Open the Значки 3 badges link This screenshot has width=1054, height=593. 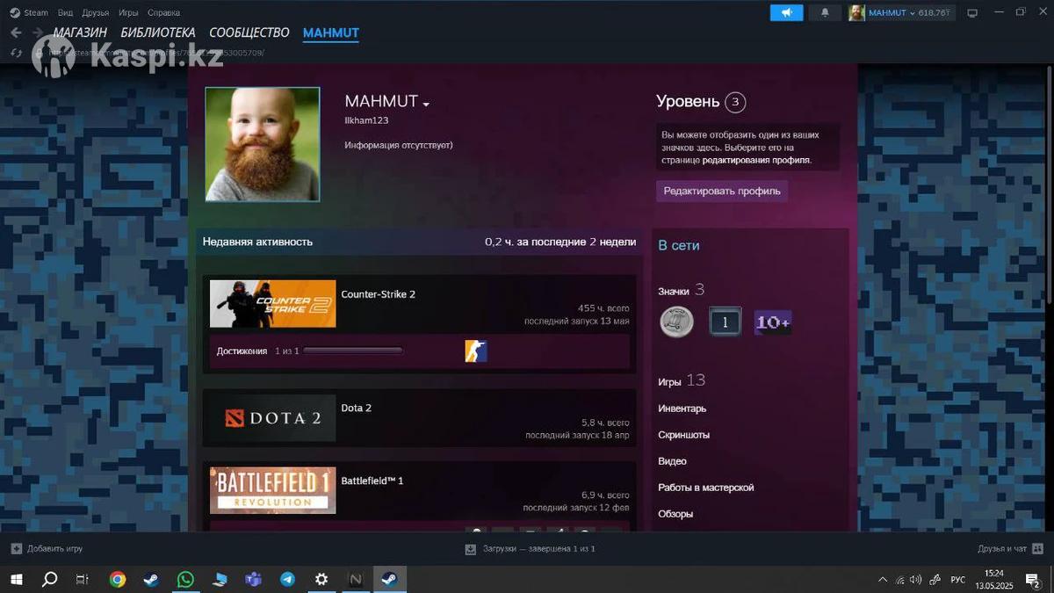coord(682,290)
